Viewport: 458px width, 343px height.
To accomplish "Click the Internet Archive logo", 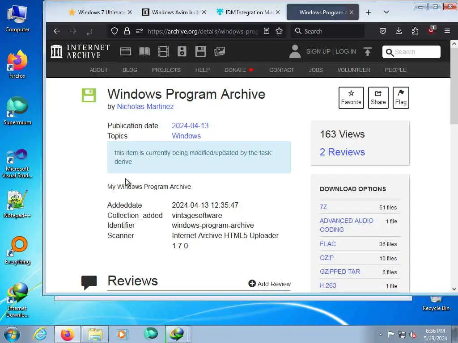I will pyautogui.click(x=80, y=51).
